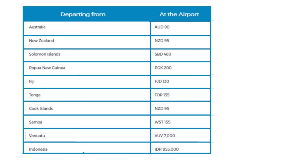Click the 'At the Airport' column header
This screenshot has height=164, width=301.
click(179, 14)
